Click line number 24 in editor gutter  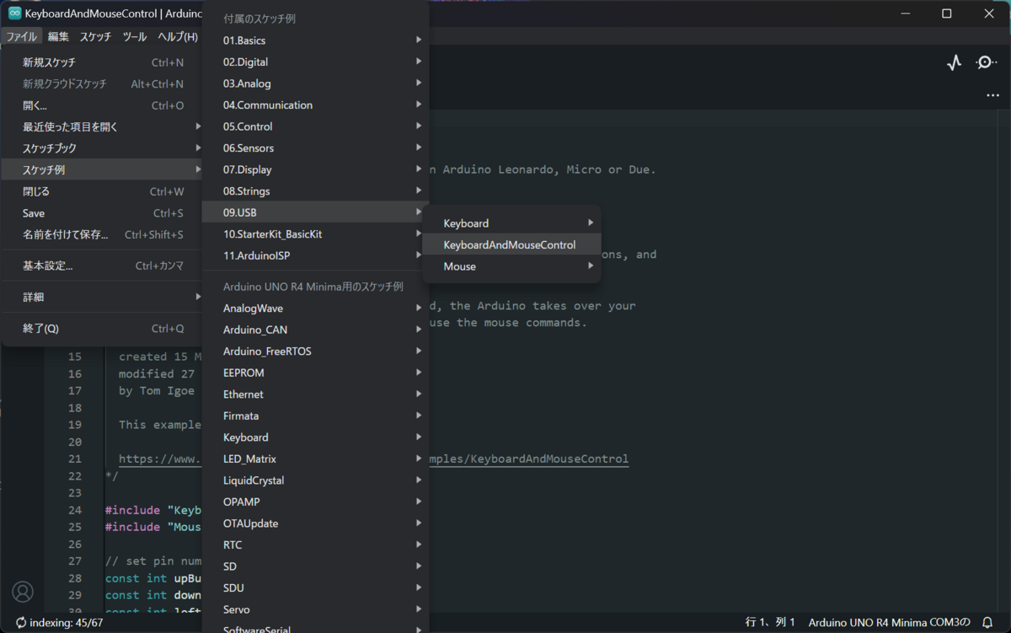[75, 510]
